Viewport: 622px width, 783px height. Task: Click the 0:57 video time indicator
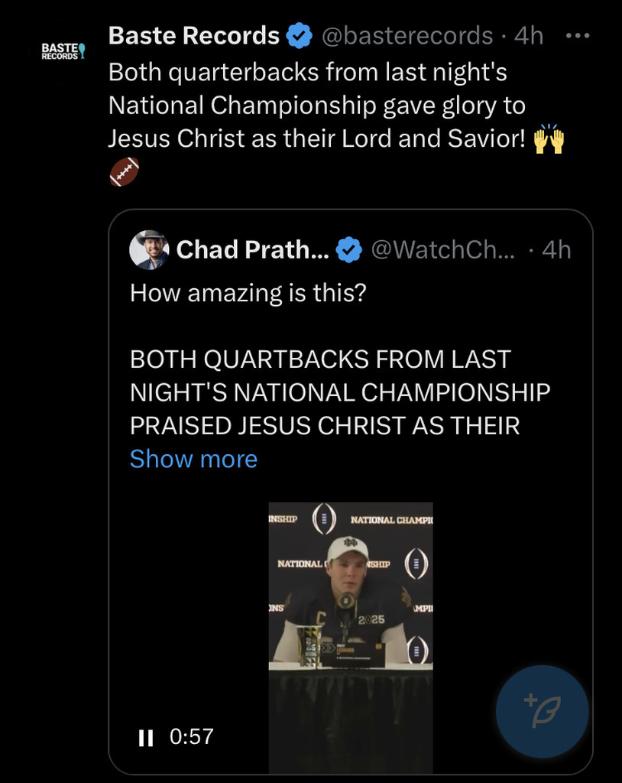tap(191, 737)
